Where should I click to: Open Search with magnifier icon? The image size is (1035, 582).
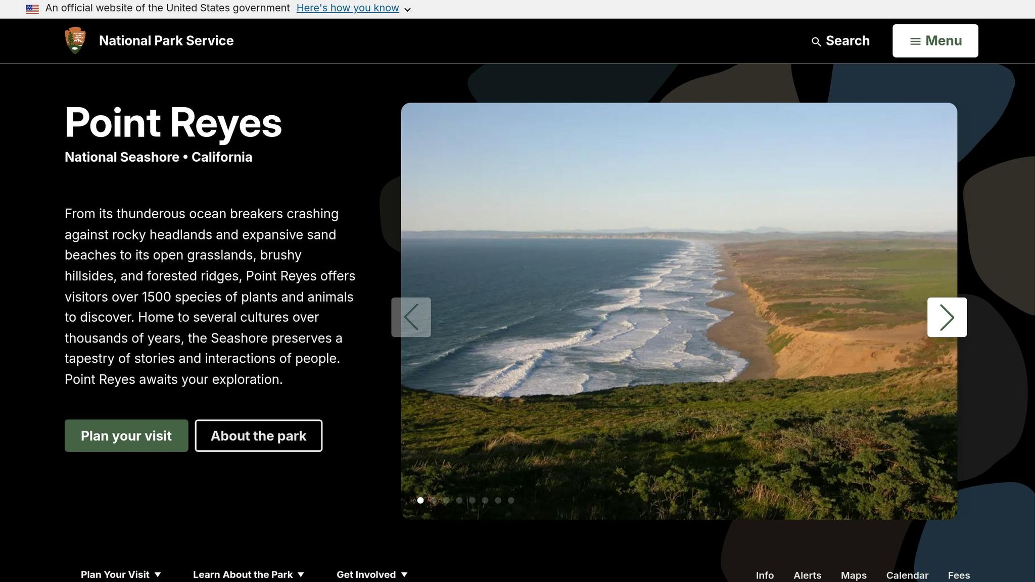click(x=840, y=41)
